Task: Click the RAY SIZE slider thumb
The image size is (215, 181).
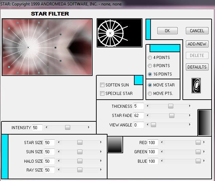Action: coord(80,170)
